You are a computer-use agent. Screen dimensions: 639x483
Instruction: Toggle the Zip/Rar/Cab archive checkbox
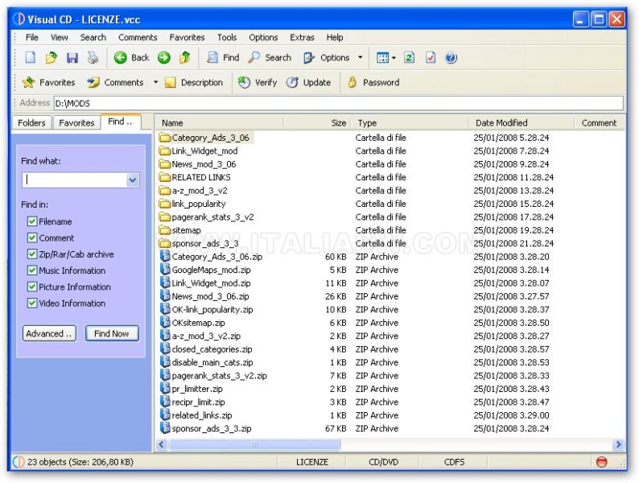(x=32, y=254)
